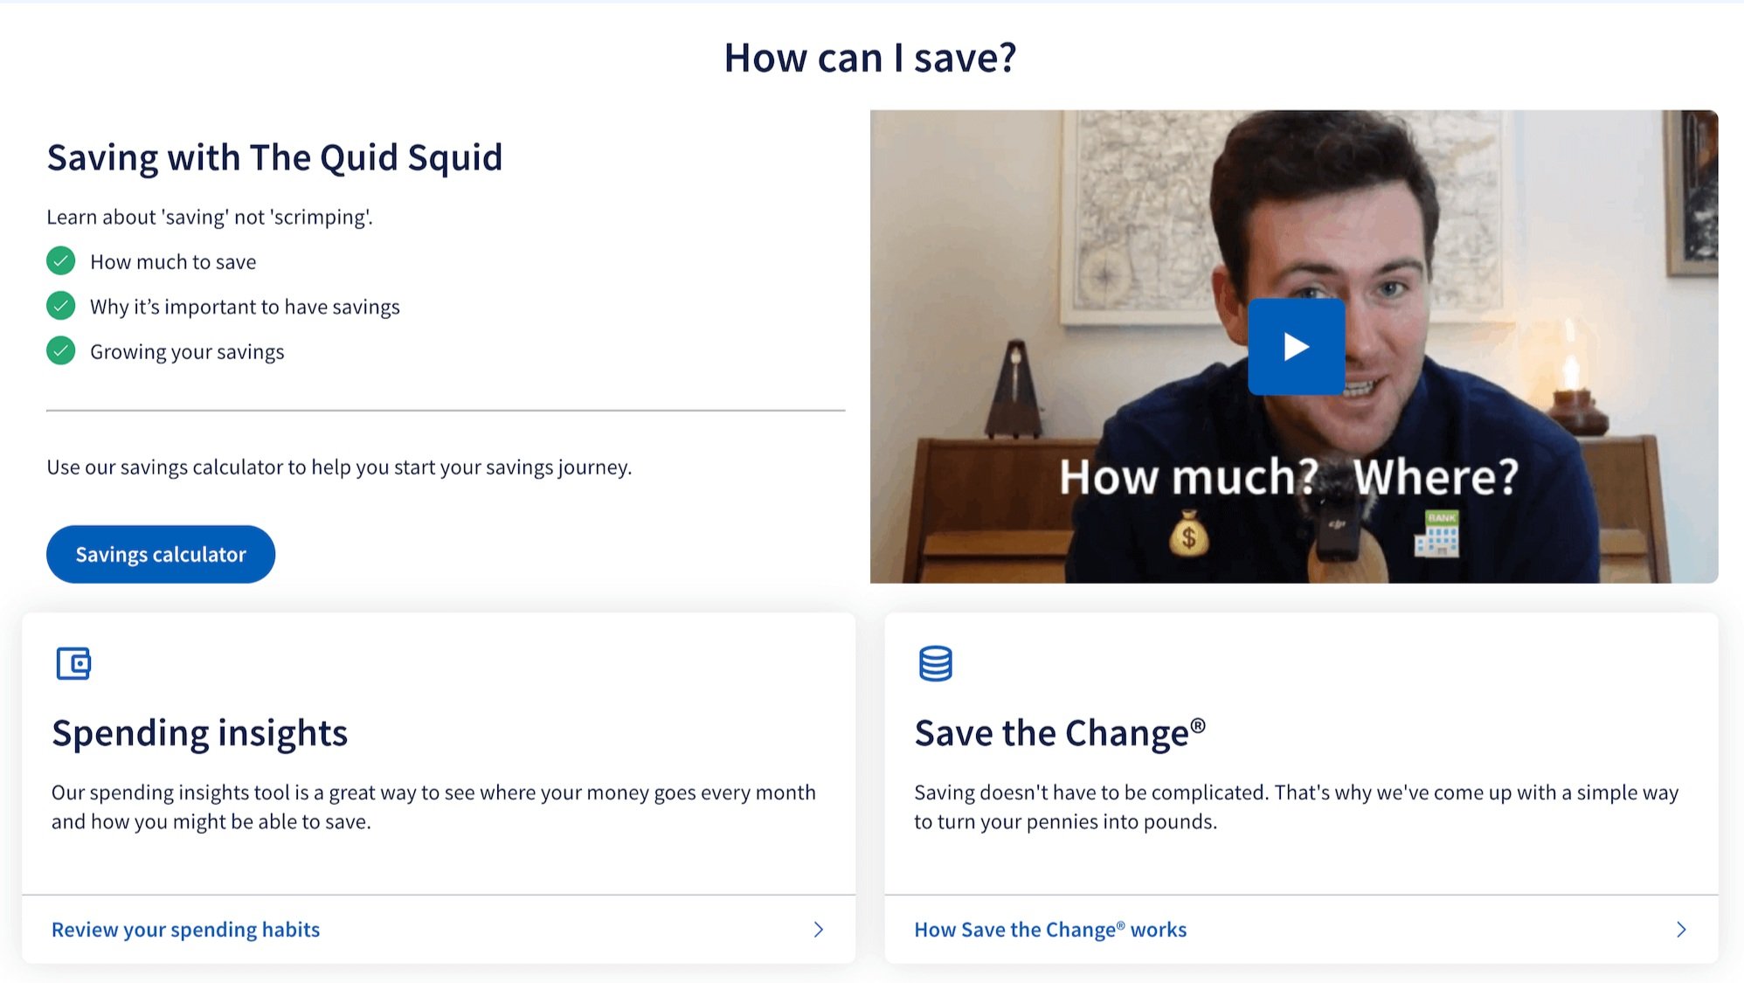Open the Savings calculator
The image size is (1744, 983).
coord(161,554)
